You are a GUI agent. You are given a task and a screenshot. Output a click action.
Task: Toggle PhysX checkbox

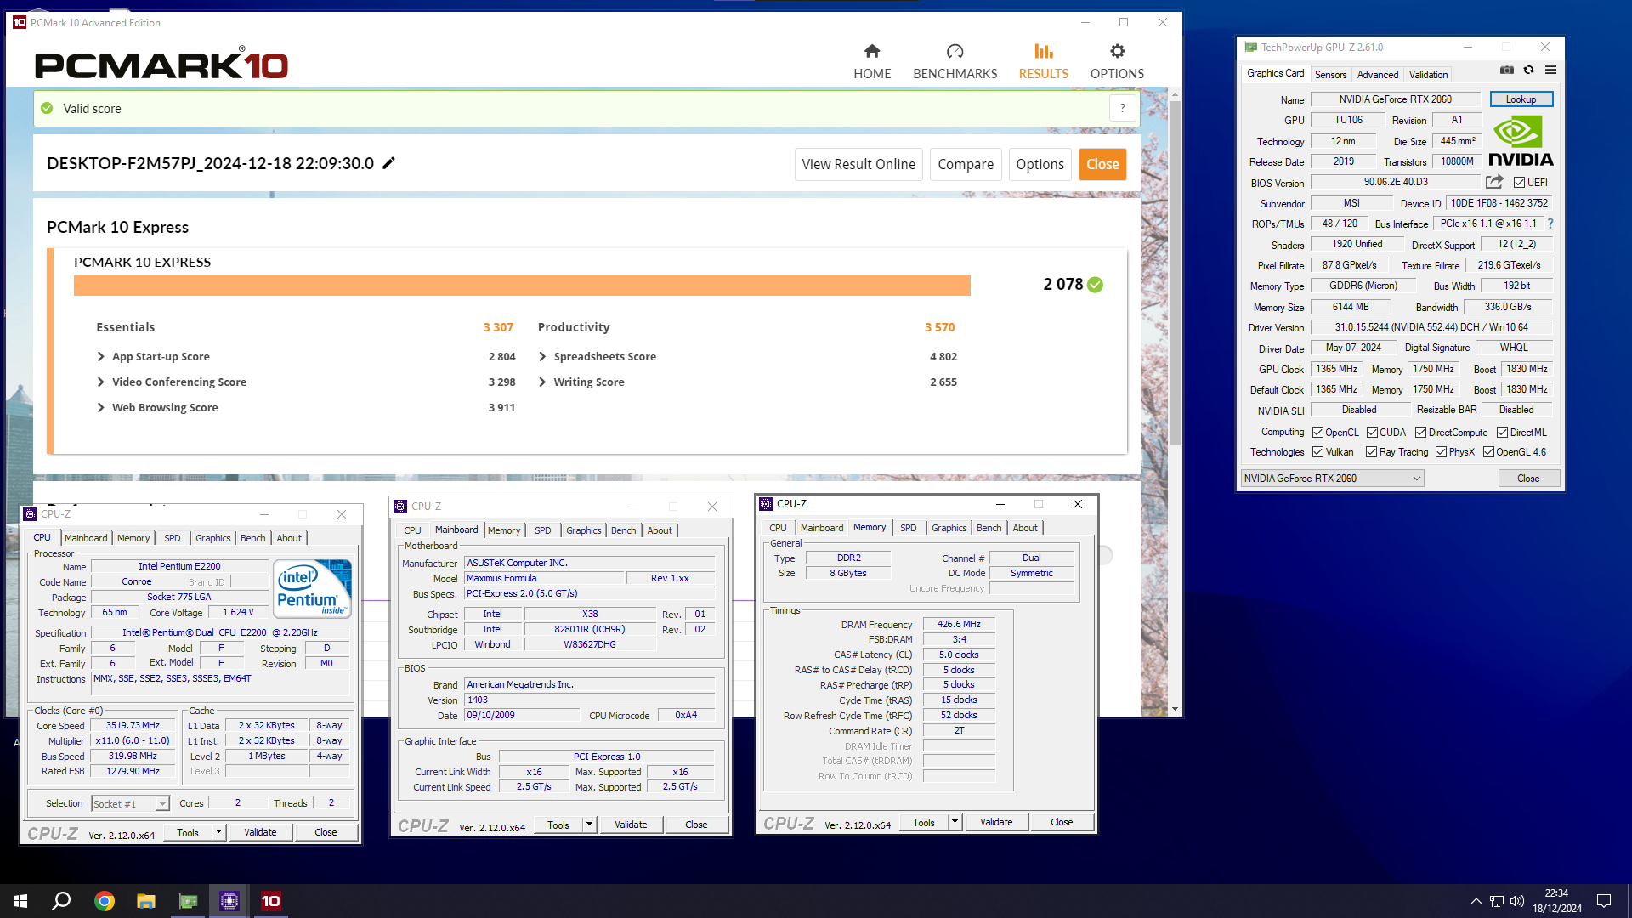(x=1441, y=452)
